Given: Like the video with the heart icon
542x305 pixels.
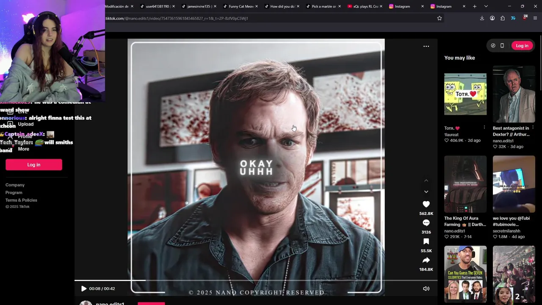Looking at the screenshot, I should tap(426, 204).
